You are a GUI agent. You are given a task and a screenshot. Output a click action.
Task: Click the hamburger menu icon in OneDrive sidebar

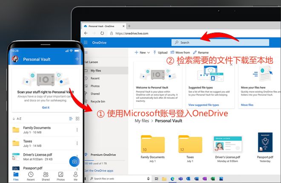pos(86,52)
